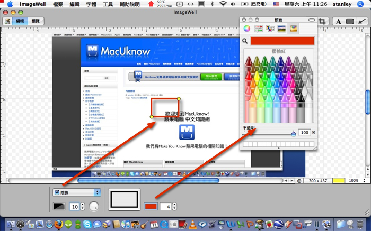Open the Trash in the Dock
Screen dimensions: 371x231
[360, 224]
